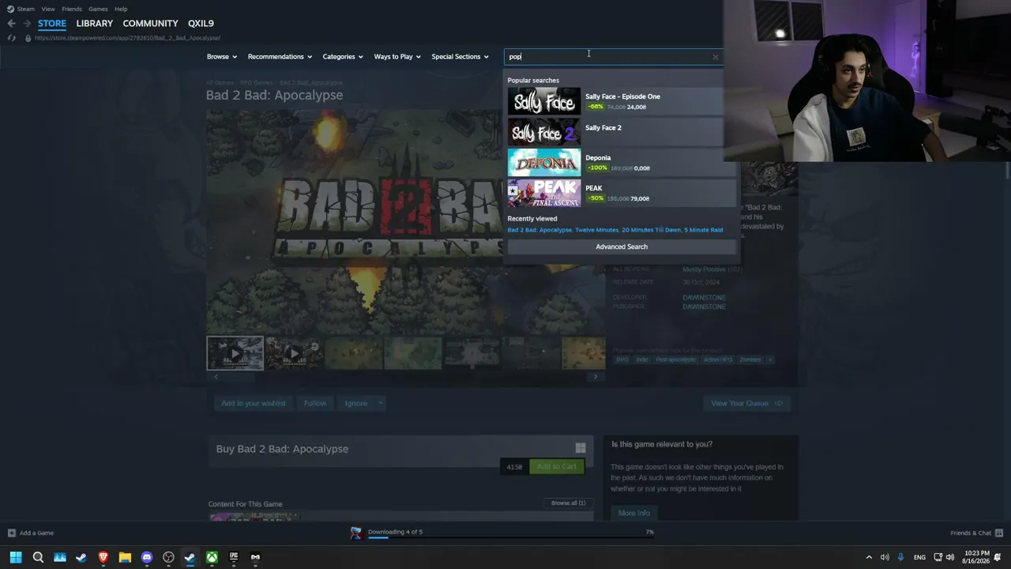Screen dimensions: 1011x569
Task: Click the Post-apocalyptic tag
Action: [x=676, y=360]
